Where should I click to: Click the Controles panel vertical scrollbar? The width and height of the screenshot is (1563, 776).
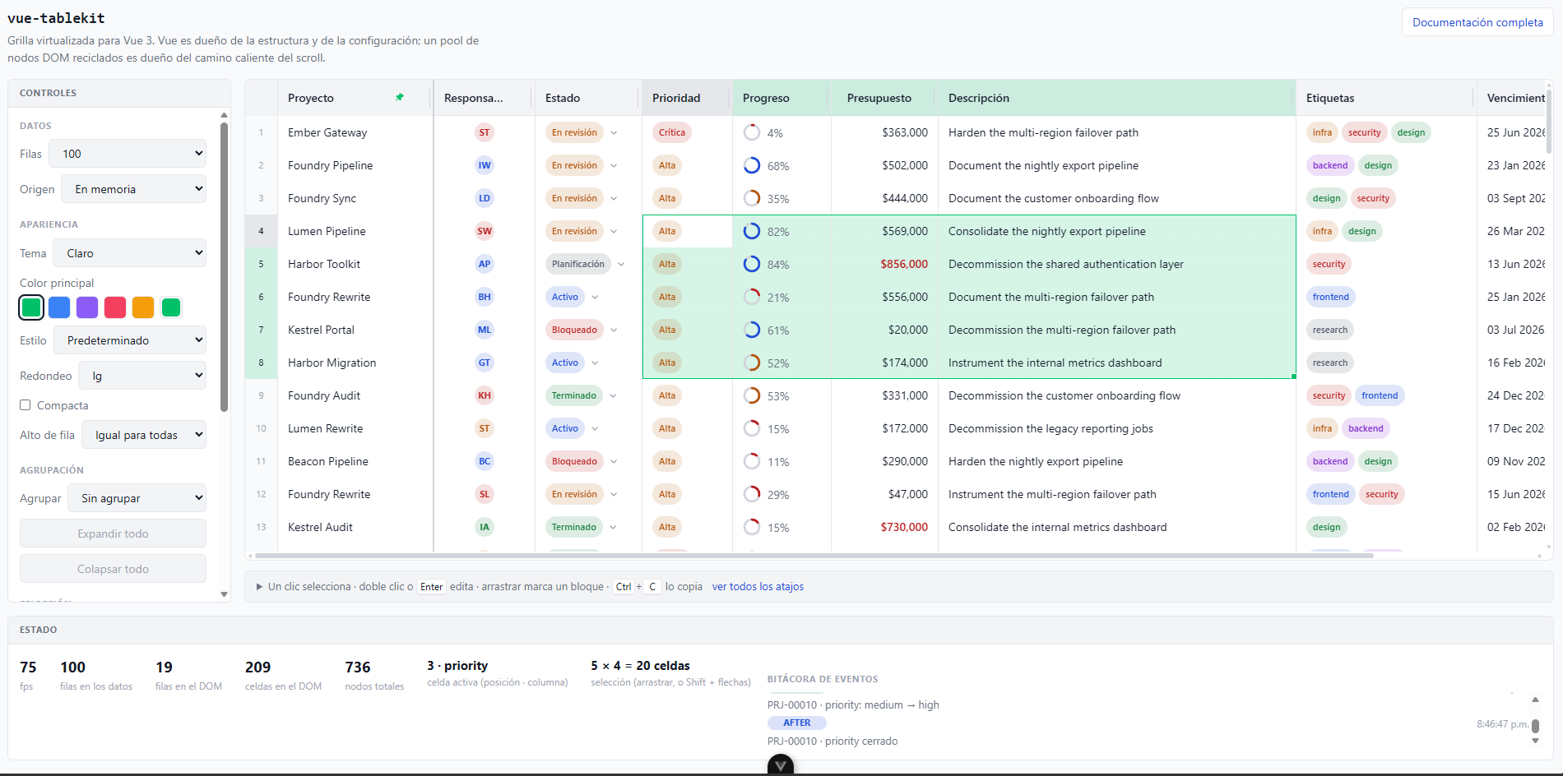point(224,267)
